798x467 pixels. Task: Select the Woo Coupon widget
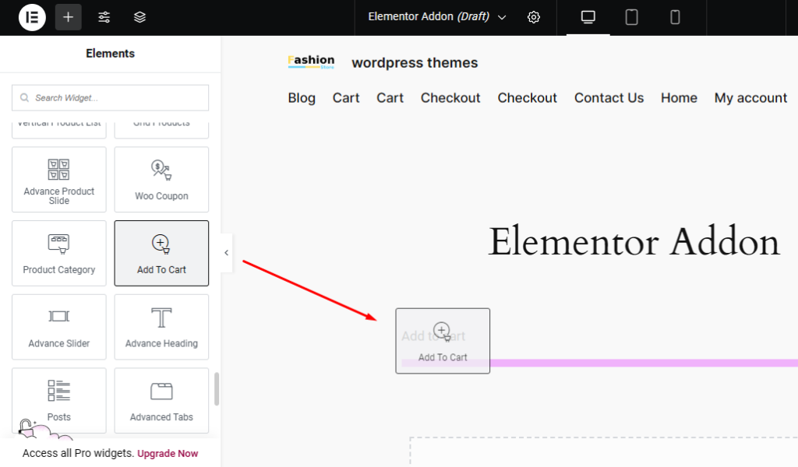[x=161, y=179]
